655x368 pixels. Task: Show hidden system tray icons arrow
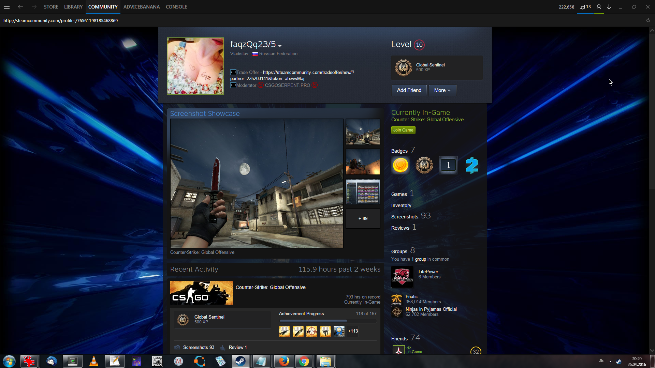(610, 362)
